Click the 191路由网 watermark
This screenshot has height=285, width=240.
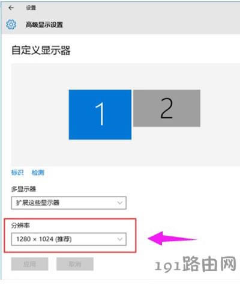pos(196,264)
